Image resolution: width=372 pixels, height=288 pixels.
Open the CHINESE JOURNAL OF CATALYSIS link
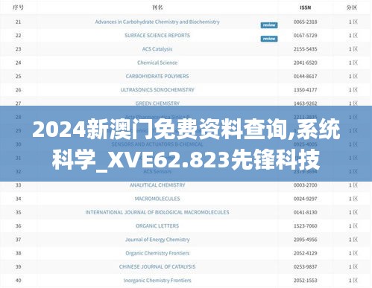click(x=157, y=267)
